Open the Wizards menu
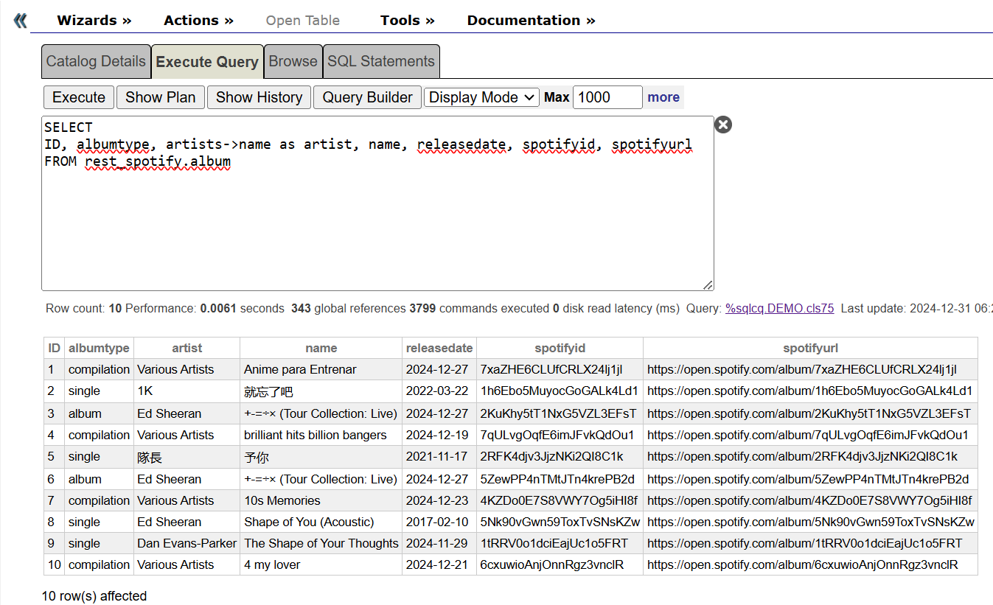Viewport: 993px width, 605px height. point(94,21)
